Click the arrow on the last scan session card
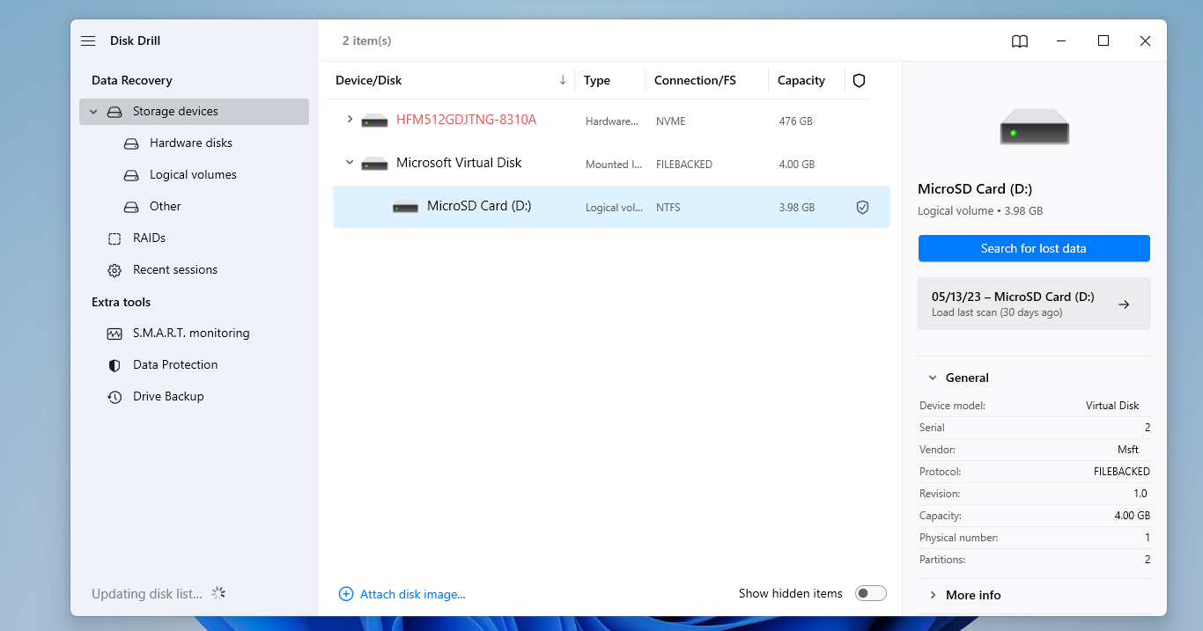This screenshot has height=631, width=1203. pos(1124,304)
